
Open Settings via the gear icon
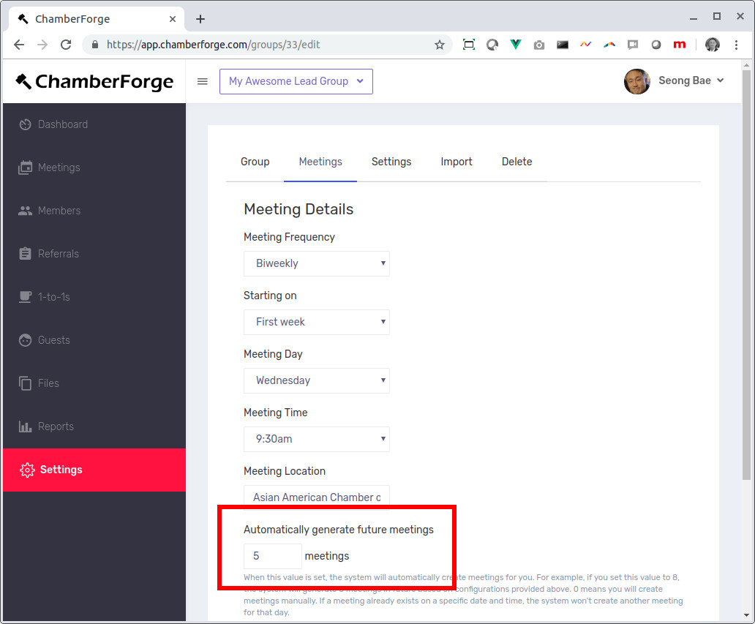pyautogui.click(x=27, y=470)
